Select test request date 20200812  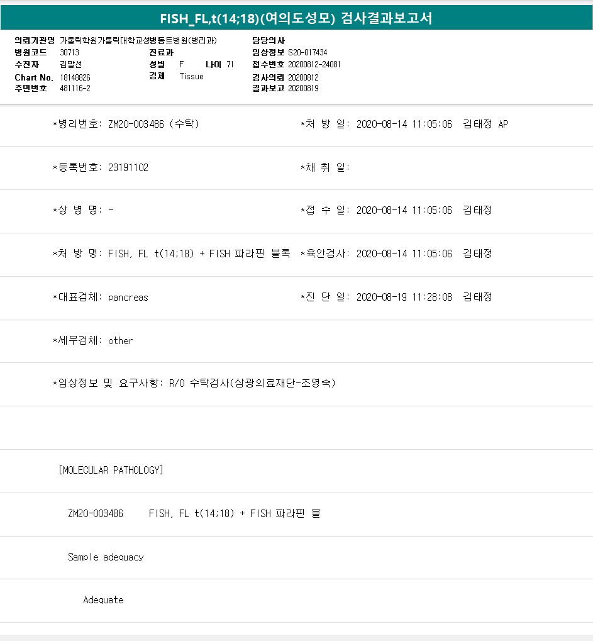coord(303,77)
